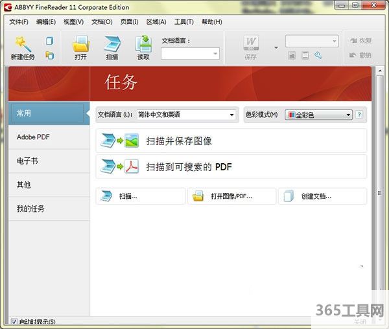The height and width of the screenshot is (329, 389).
Task: Select the 其他 task category
Action: (49, 185)
